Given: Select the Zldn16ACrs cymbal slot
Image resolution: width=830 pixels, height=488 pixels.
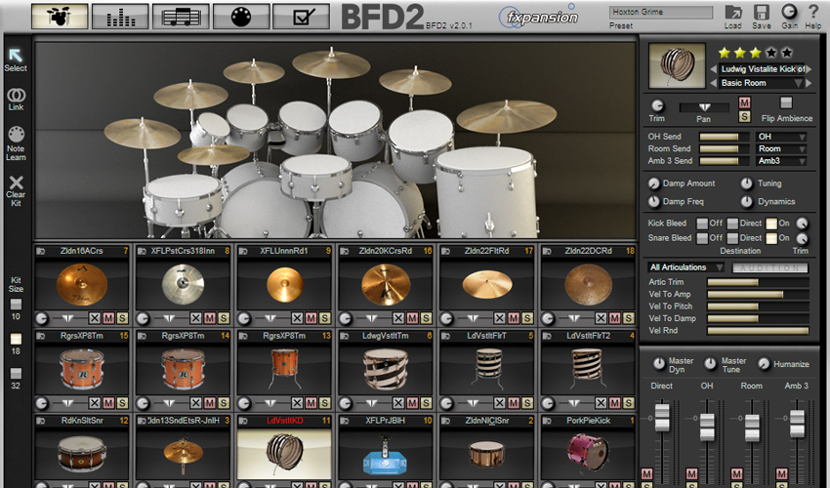Looking at the screenshot, I should (x=81, y=285).
